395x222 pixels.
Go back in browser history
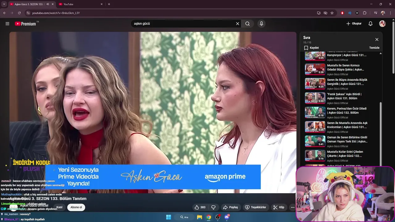pyautogui.click(x=4, y=13)
